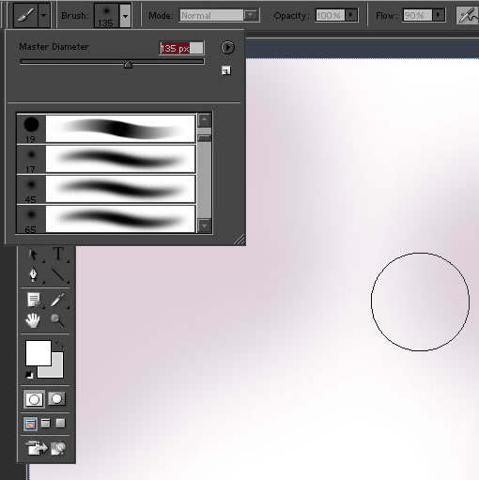The width and height of the screenshot is (479, 480).
Task: Select the Path Selection arrow tool
Action: [34, 255]
